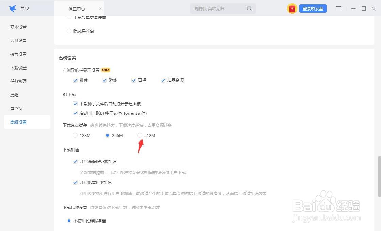This screenshot has width=381, height=231.
Task: Uncheck the 直播 navigation checkbox
Action: coord(134,80)
